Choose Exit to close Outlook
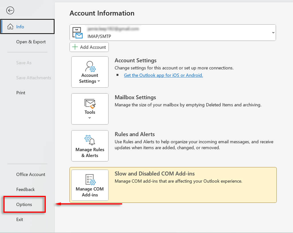The image size is (293, 233). point(20,220)
